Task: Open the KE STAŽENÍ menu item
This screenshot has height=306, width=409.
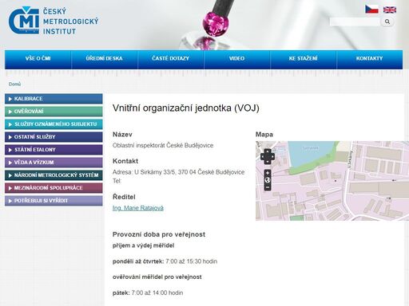Action: coord(304,58)
